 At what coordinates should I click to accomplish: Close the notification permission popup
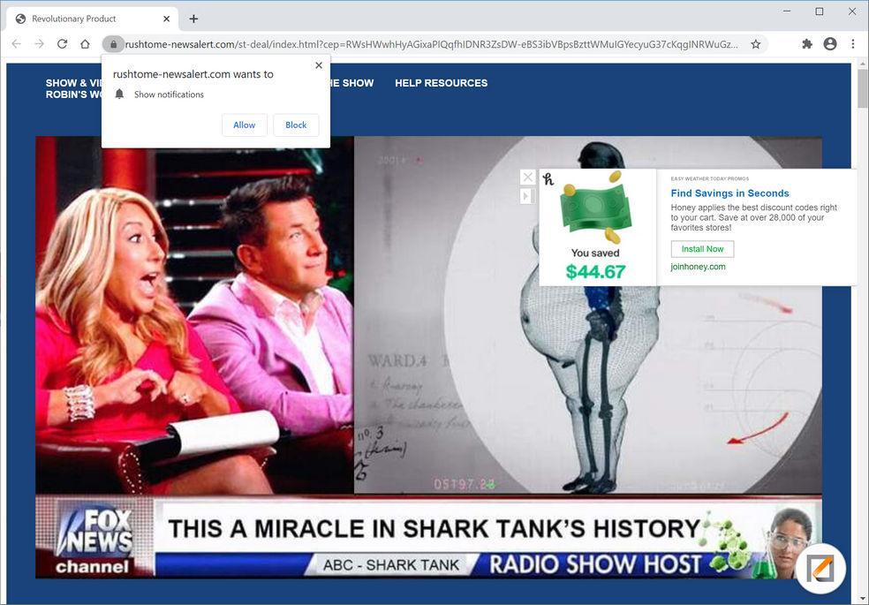tap(319, 65)
